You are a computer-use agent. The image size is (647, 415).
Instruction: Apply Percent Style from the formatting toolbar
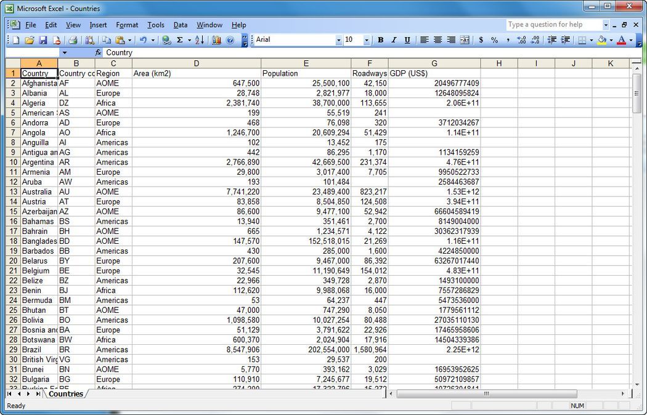pos(494,39)
